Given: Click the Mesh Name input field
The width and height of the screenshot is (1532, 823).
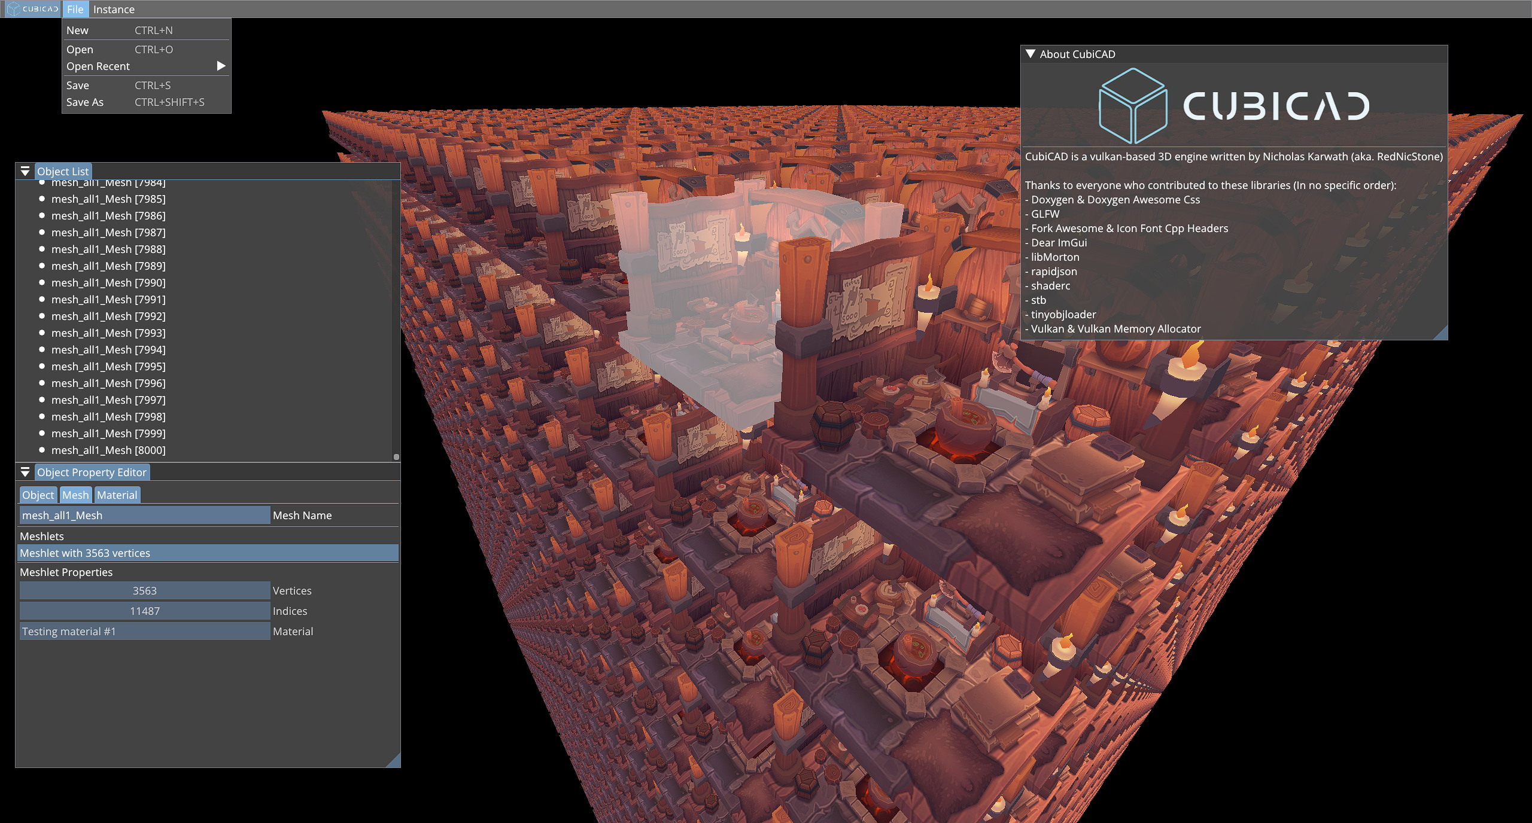Looking at the screenshot, I should (144, 515).
